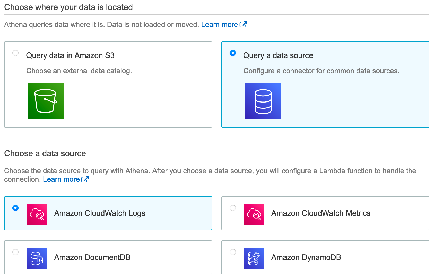Open Learn more link about Lambda connection

(x=61, y=179)
